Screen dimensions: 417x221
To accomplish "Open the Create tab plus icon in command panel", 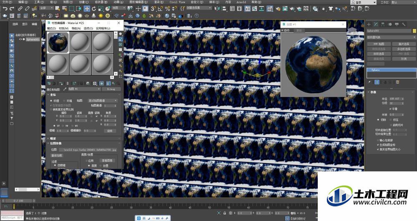I will pyautogui.click(x=369, y=24).
